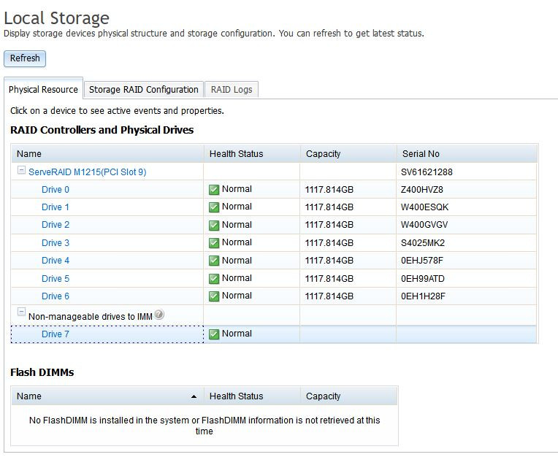Click Drive 0 green Normal status icon
This screenshot has height=457, width=558.
pyautogui.click(x=214, y=190)
